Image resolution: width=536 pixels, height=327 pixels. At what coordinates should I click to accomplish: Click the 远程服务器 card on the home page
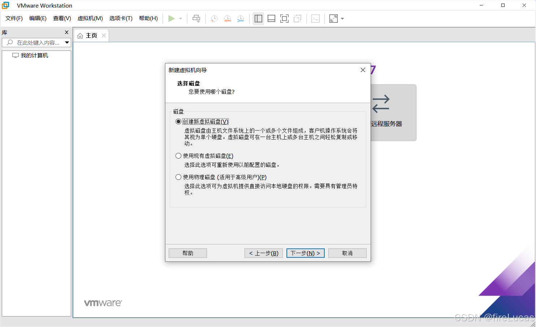(x=394, y=112)
